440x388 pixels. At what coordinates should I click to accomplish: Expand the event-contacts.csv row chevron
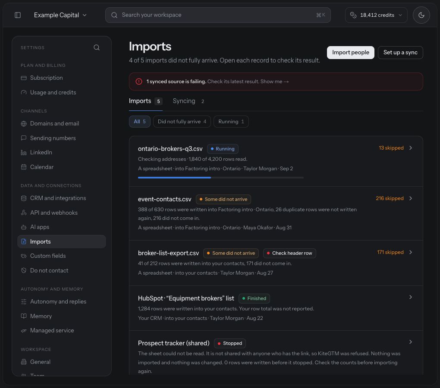pyautogui.click(x=411, y=198)
